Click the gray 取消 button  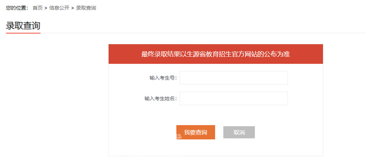[239, 133]
